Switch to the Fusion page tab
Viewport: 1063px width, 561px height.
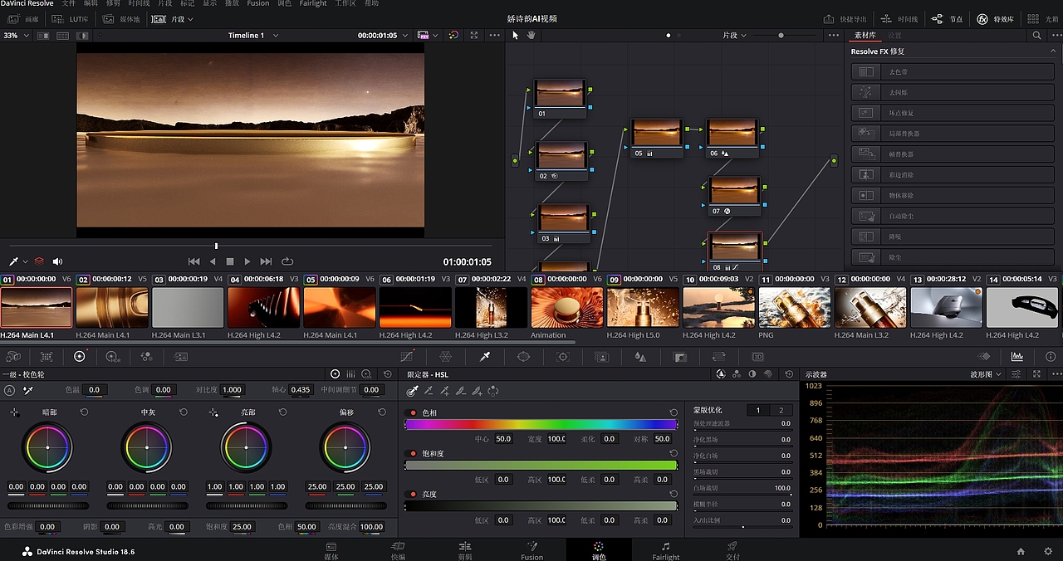pyautogui.click(x=531, y=551)
